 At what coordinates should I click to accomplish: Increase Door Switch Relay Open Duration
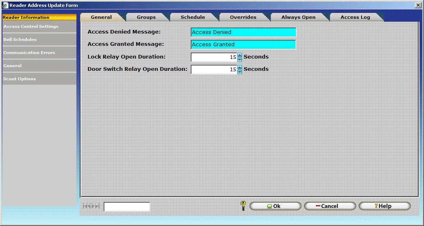(x=240, y=67)
